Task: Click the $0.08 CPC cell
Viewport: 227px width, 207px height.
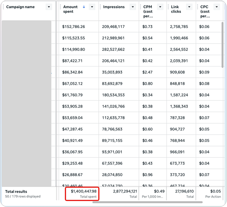Action: (204, 83)
